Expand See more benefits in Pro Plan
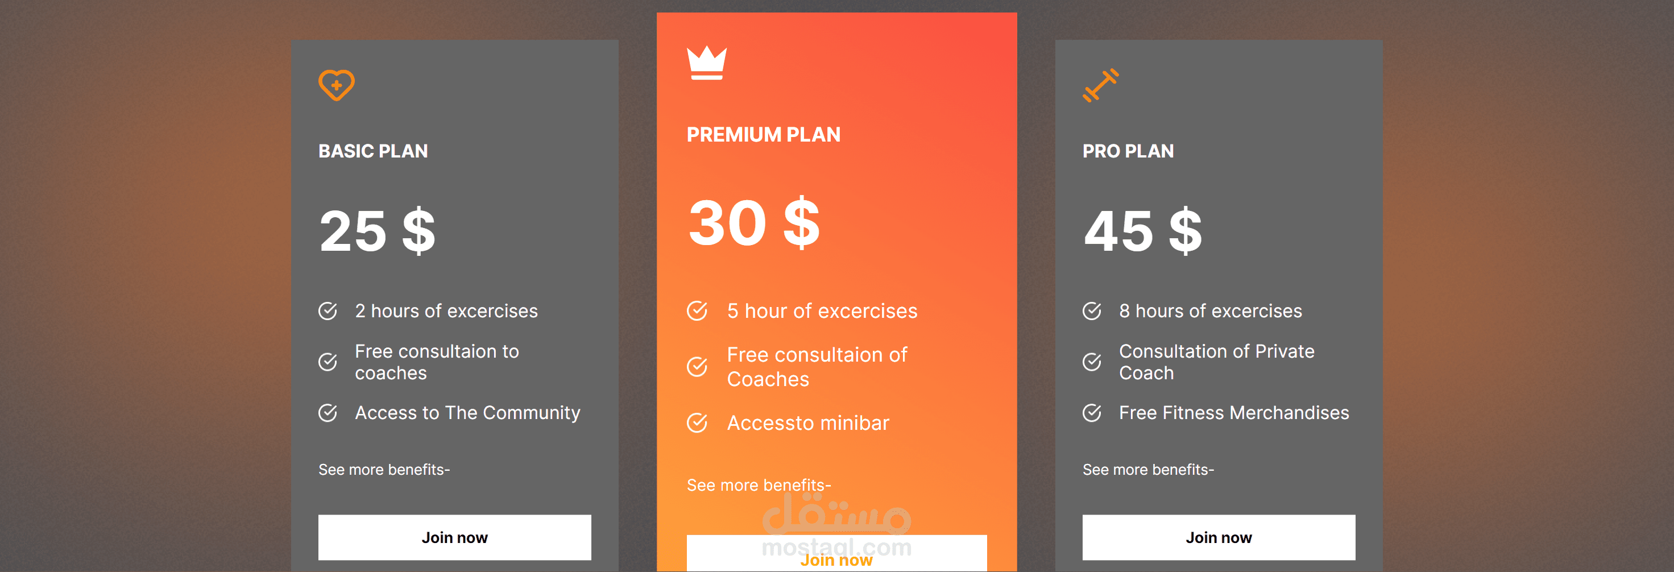Viewport: 1674px width, 572px height. 1147,469
